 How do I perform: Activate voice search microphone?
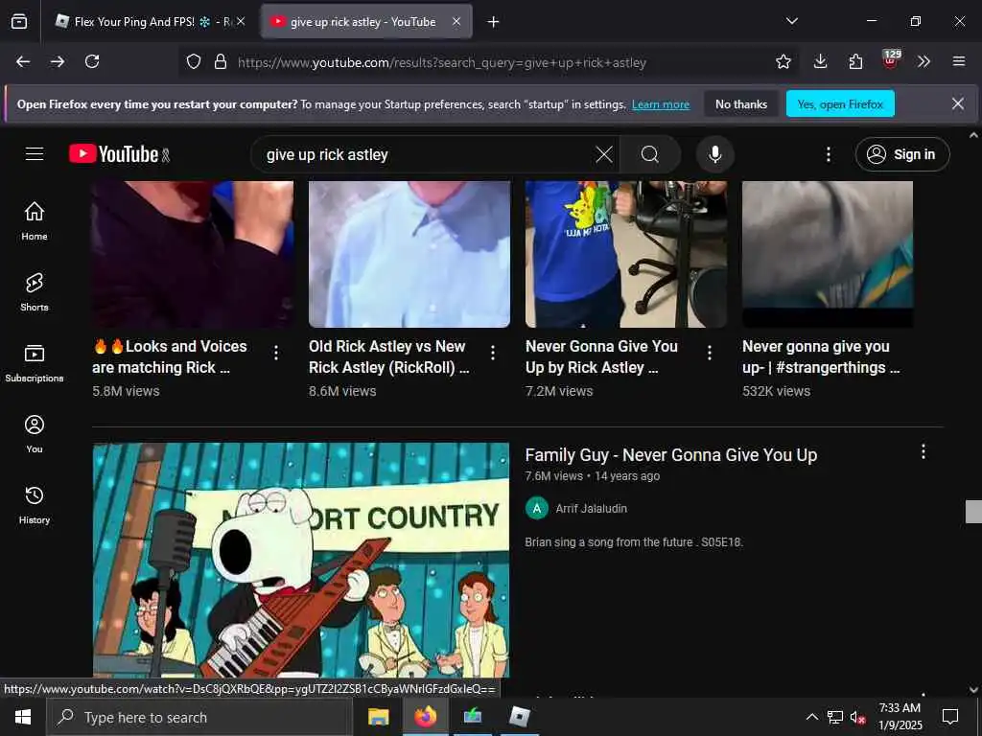tap(714, 154)
